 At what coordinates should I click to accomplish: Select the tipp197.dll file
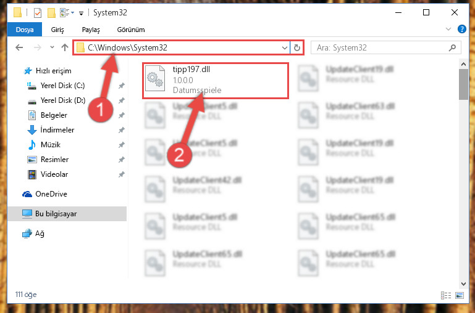(x=216, y=80)
